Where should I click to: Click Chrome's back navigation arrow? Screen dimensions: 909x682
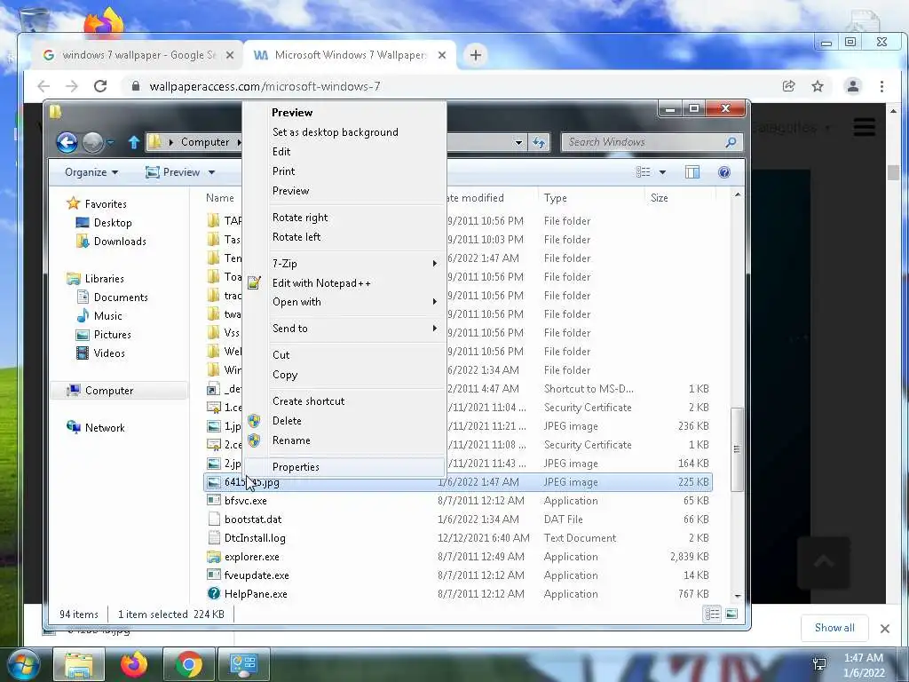[43, 86]
